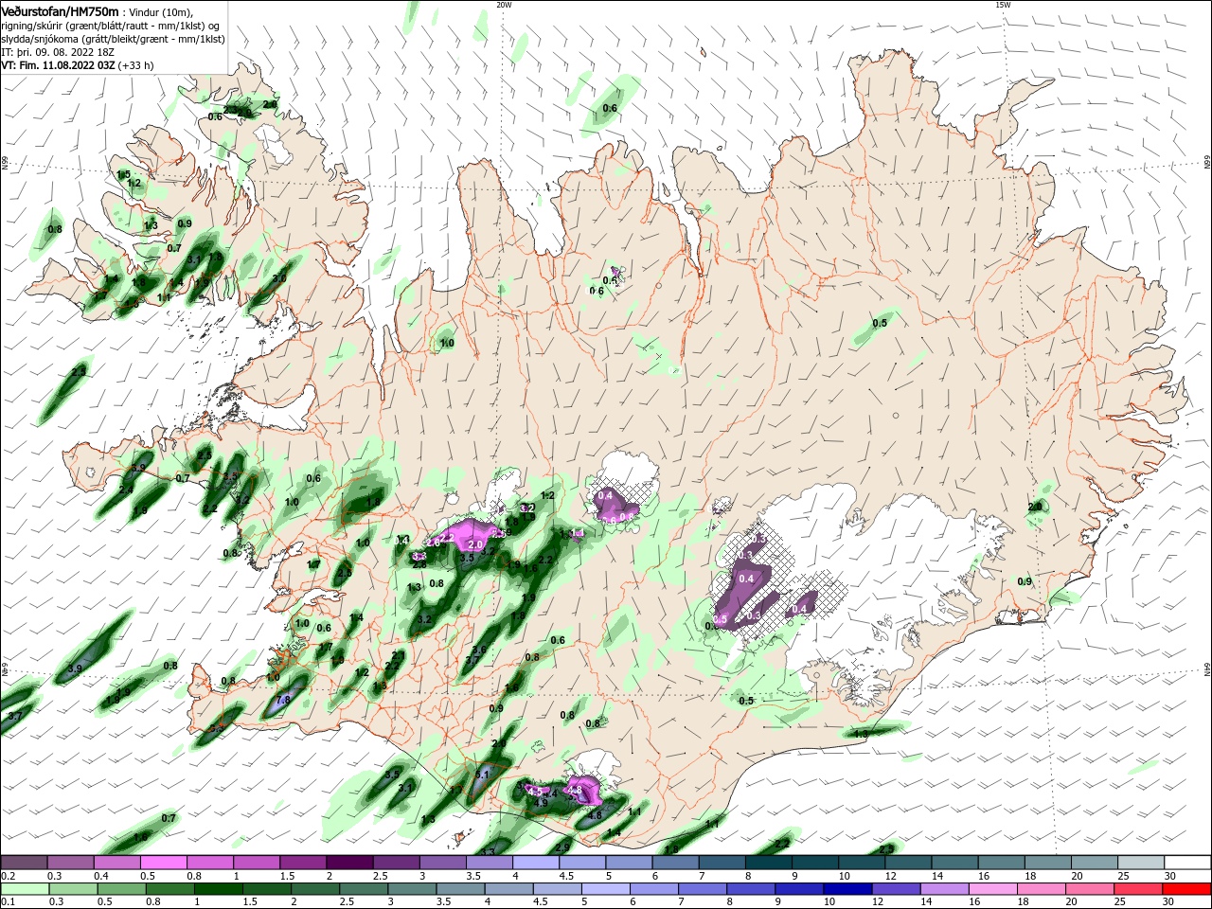
Task: Click the red 30 mm rain legend swatch
Action: [1187, 889]
